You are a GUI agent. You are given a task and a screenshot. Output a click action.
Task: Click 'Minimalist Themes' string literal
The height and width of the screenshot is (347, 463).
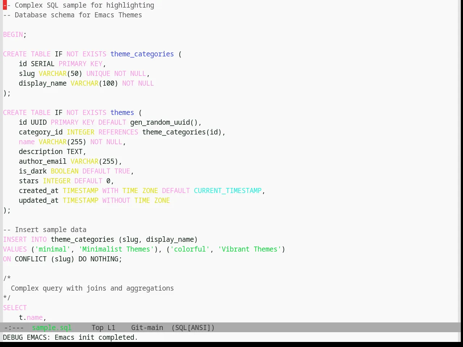pyautogui.click(x=116, y=249)
